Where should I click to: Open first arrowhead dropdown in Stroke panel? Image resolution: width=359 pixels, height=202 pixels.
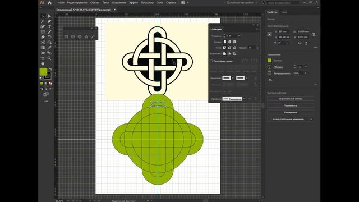click(x=233, y=78)
